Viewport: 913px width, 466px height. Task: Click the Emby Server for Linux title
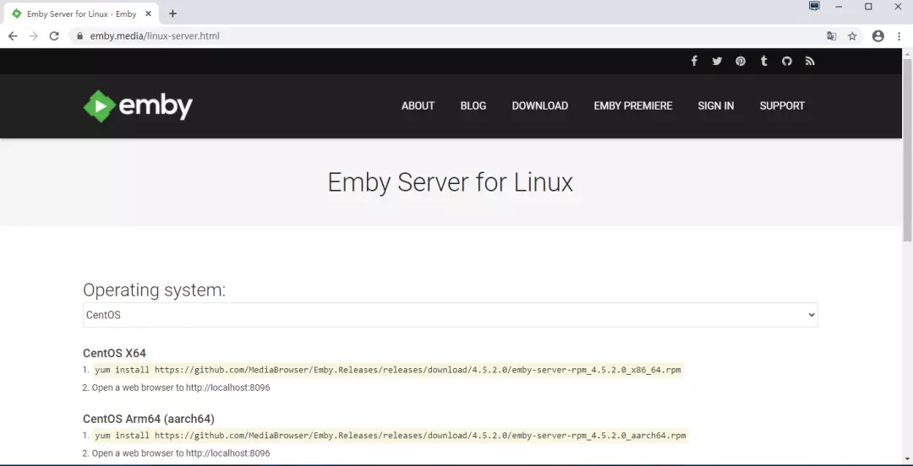click(450, 182)
